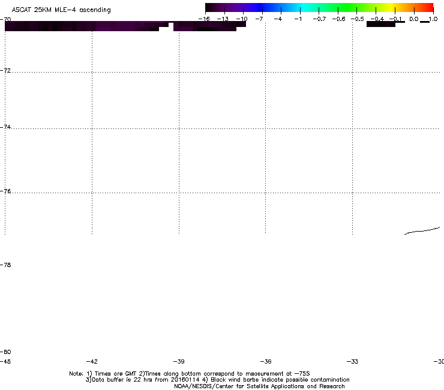Click the '-0.6' color scale label
444x390 pixels.
[x=338, y=19]
